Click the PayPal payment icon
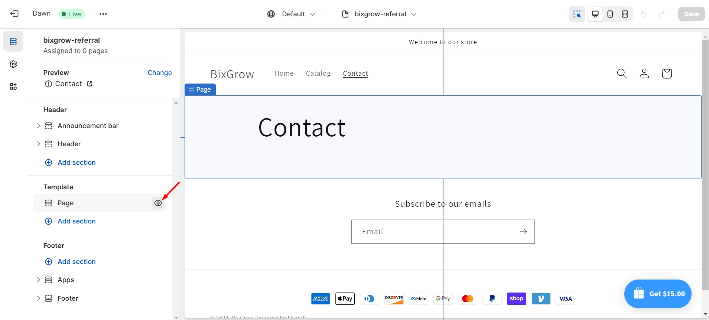This screenshot has height=320, width=709. 492,298
